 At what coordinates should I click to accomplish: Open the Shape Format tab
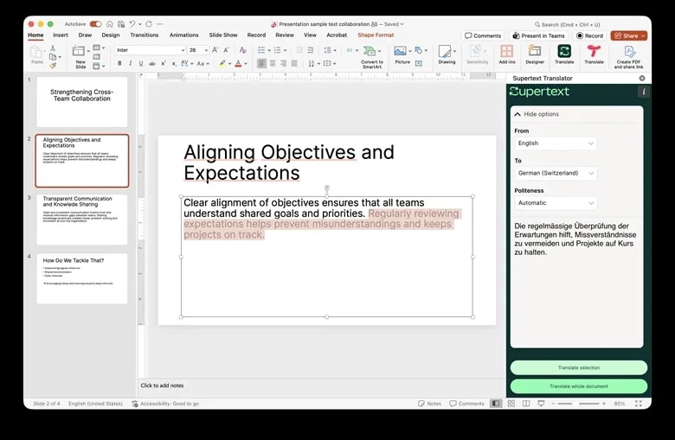point(376,35)
